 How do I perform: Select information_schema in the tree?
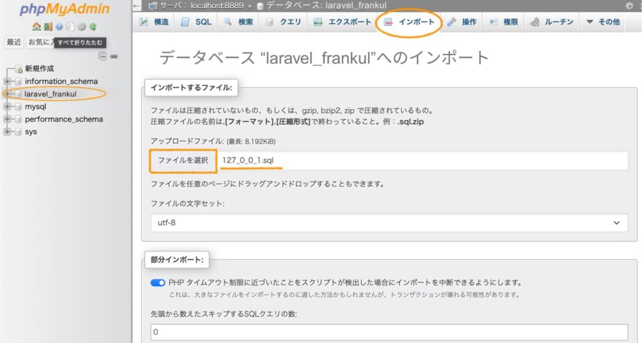61,82
